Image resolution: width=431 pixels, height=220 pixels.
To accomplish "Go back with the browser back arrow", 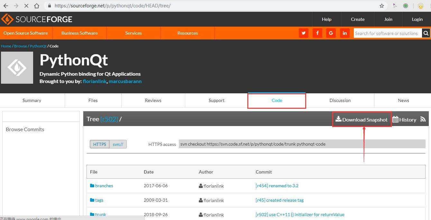I will click(5, 6).
